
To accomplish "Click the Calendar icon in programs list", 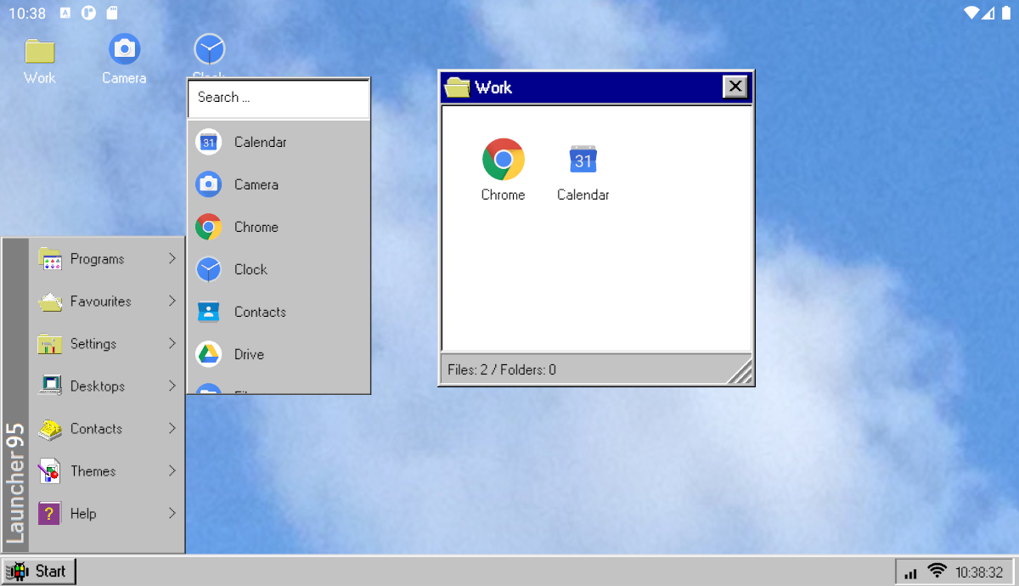I will [x=209, y=142].
